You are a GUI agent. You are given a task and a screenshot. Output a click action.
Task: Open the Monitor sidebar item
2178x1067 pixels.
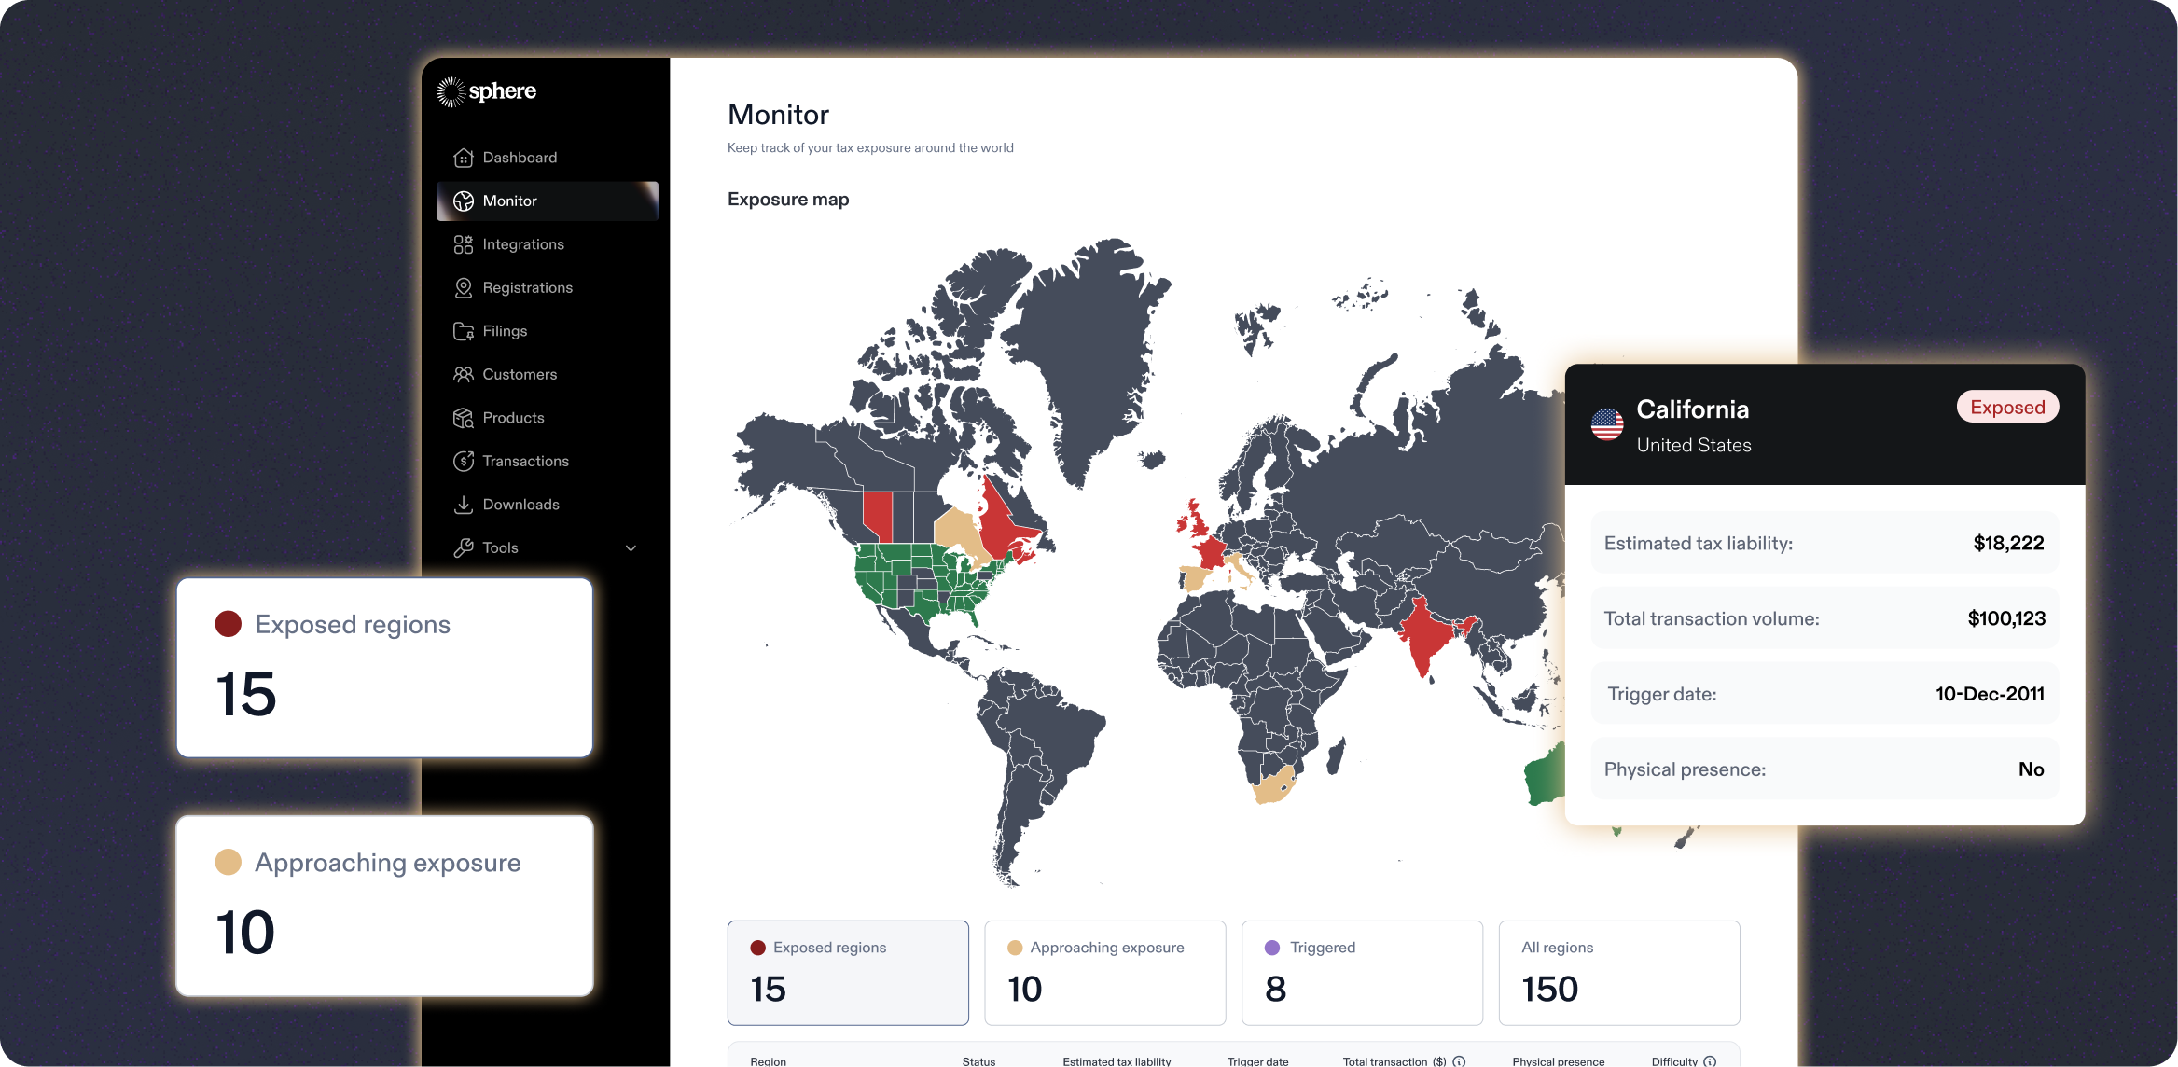(547, 201)
